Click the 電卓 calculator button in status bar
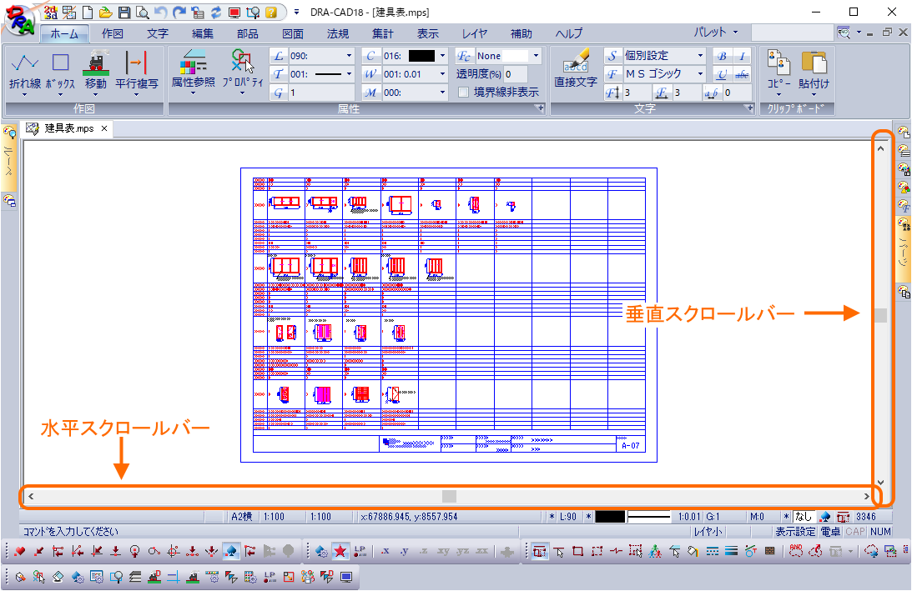This screenshot has width=912, height=591. tap(830, 531)
